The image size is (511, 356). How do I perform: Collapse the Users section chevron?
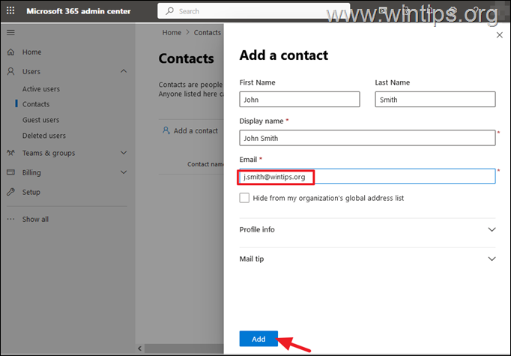124,71
